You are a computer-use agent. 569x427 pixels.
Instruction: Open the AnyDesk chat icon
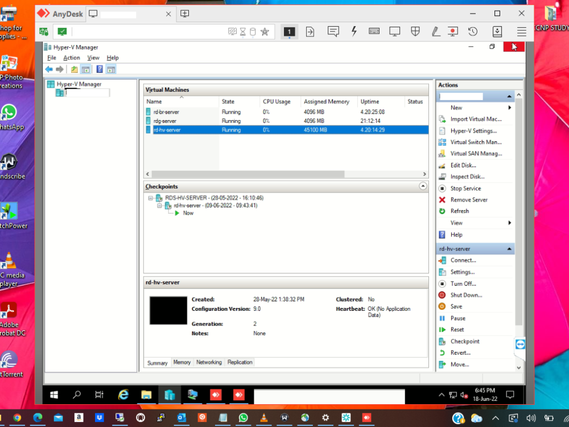point(333,31)
